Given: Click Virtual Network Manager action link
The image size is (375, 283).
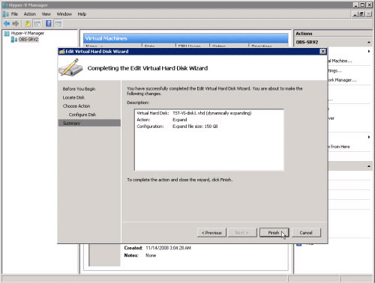Looking at the screenshot, I should 342,80.
